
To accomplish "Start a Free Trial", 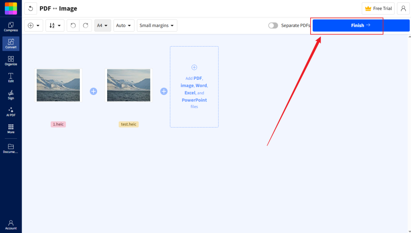I will click(378, 8).
